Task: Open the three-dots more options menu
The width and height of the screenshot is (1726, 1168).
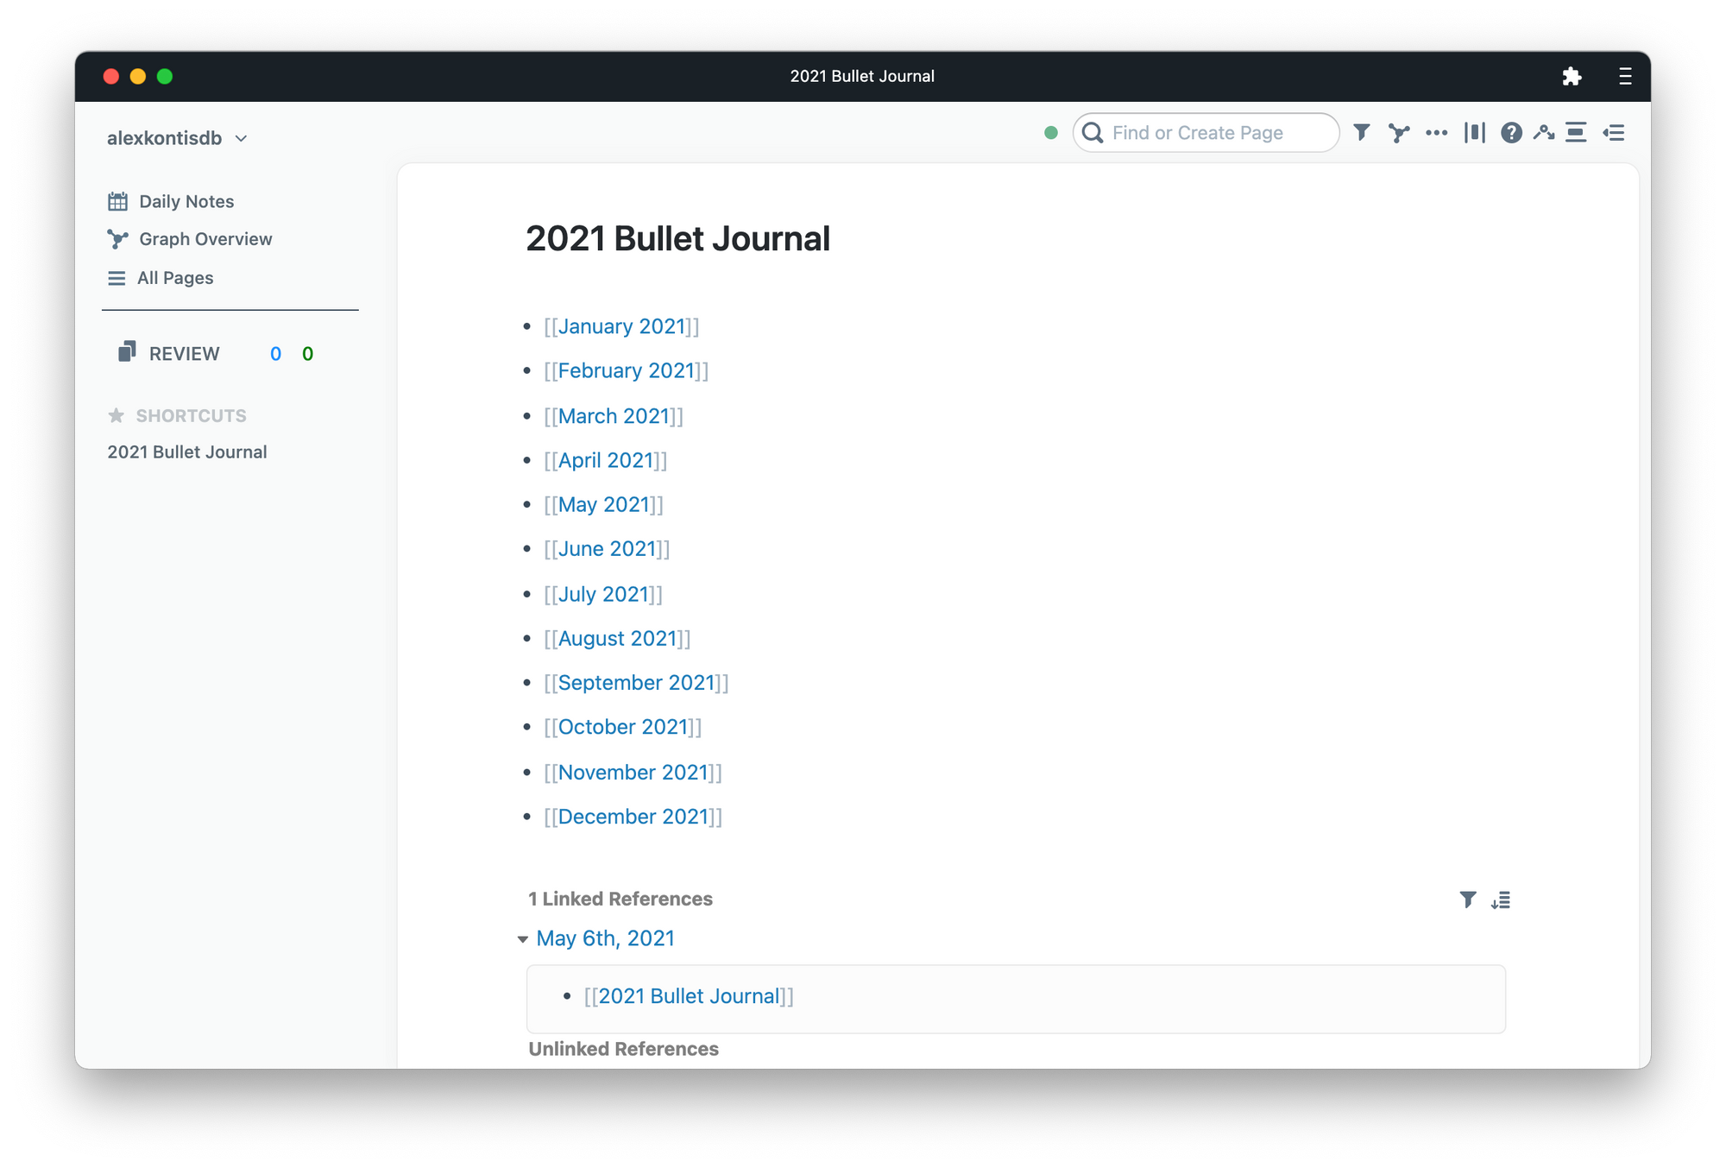Action: click(1437, 133)
